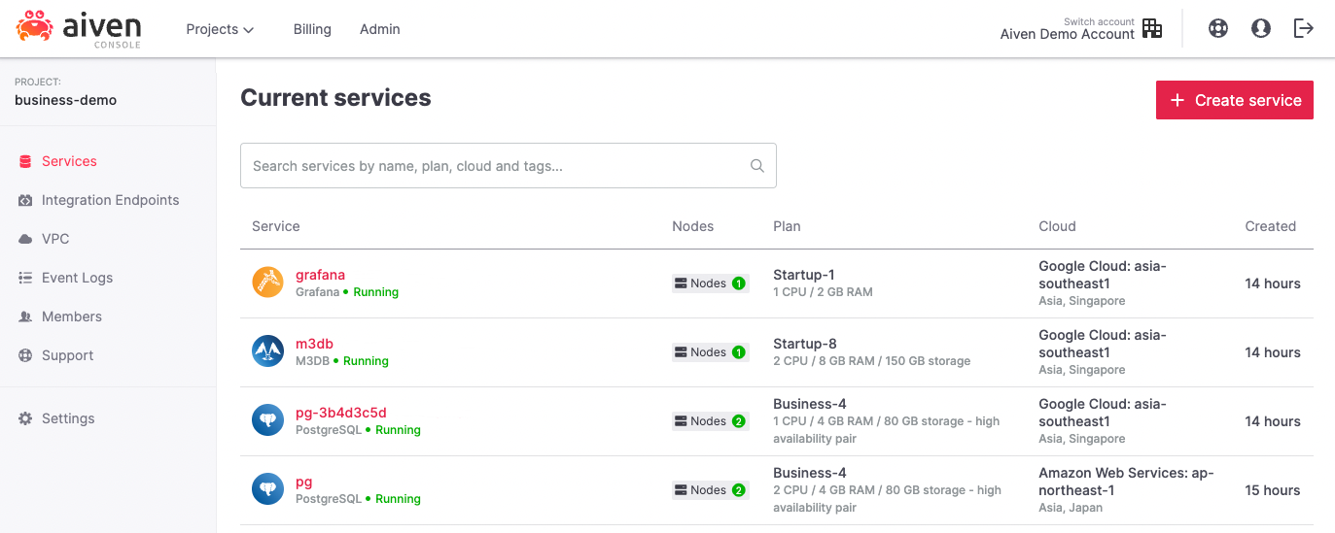Open the pg service link
The image size is (1335, 533).
point(303,482)
